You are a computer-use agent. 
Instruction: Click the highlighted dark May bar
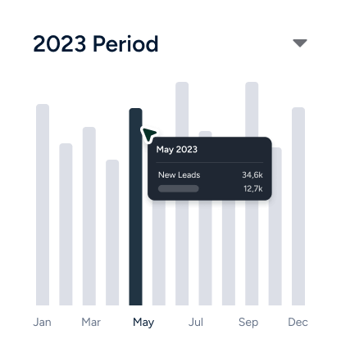pos(135,206)
